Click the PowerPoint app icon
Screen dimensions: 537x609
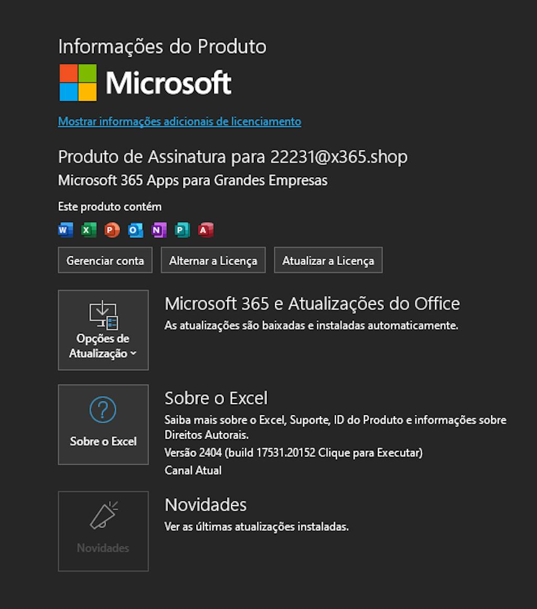point(112,230)
